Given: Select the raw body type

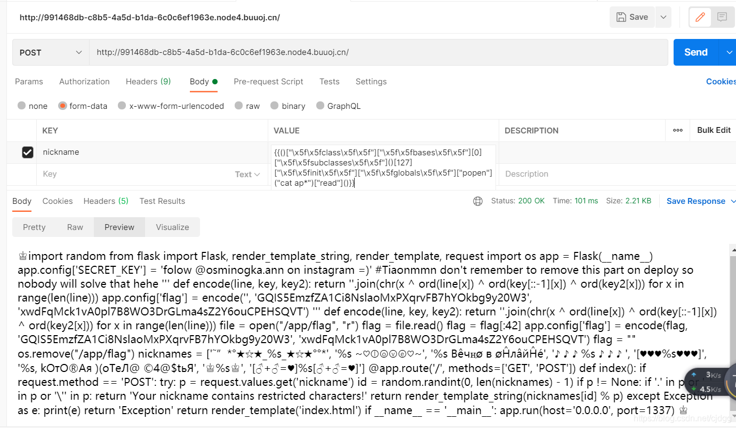Looking at the screenshot, I should (x=247, y=106).
